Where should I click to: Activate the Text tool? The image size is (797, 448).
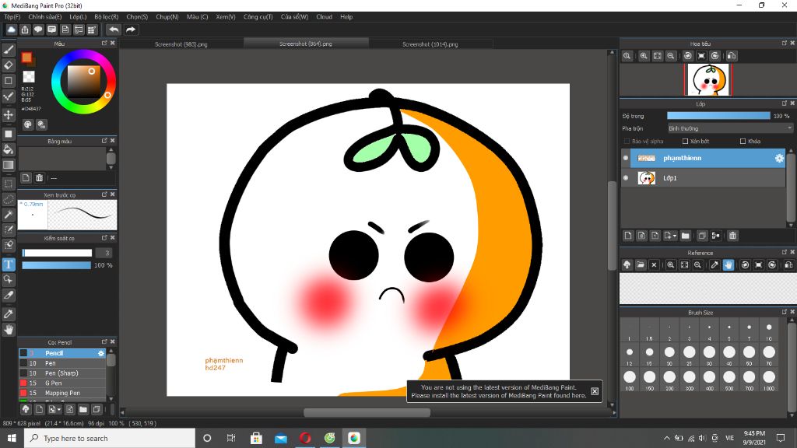click(9, 264)
